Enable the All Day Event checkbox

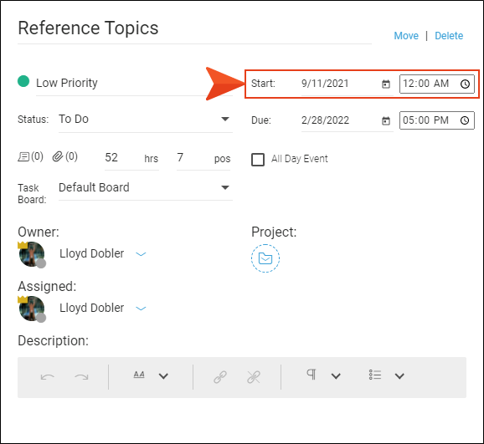coord(258,160)
